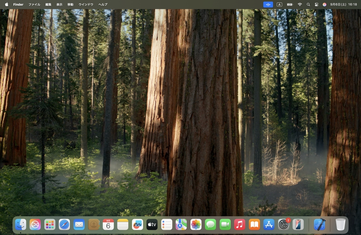Launch Music app from Dock
The width and height of the screenshot is (361, 235).
tap(240, 224)
